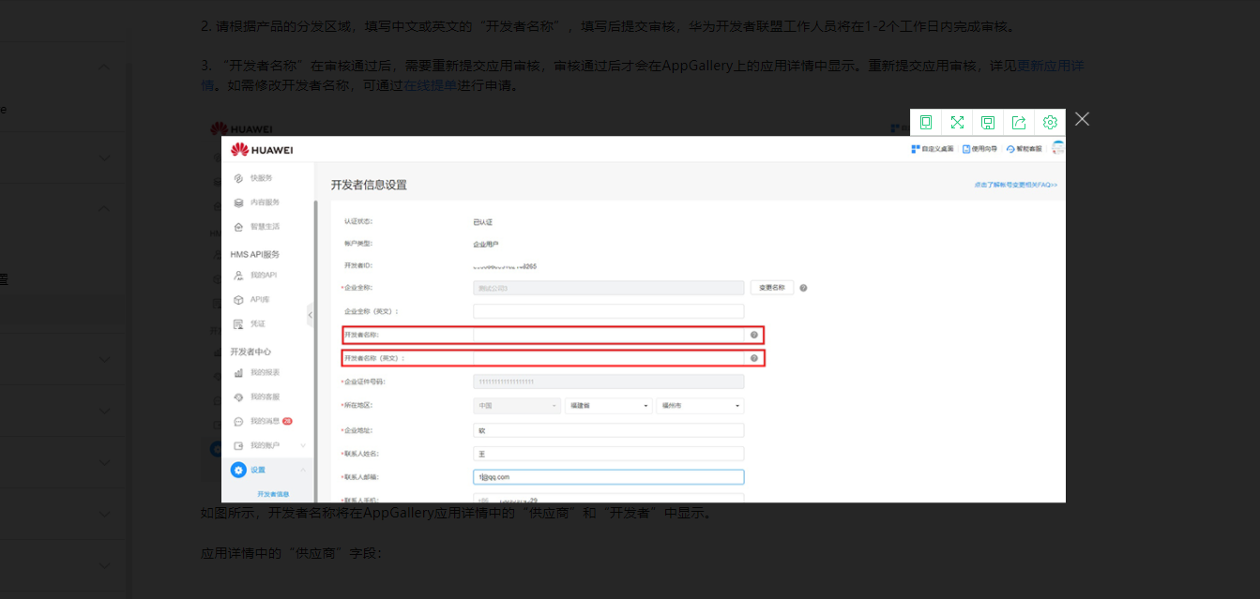The image size is (1260, 599).
Task: Click 智能客服 in the console top bar
Action: (1024, 149)
